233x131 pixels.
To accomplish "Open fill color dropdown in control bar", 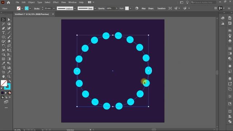I will 22,8.
